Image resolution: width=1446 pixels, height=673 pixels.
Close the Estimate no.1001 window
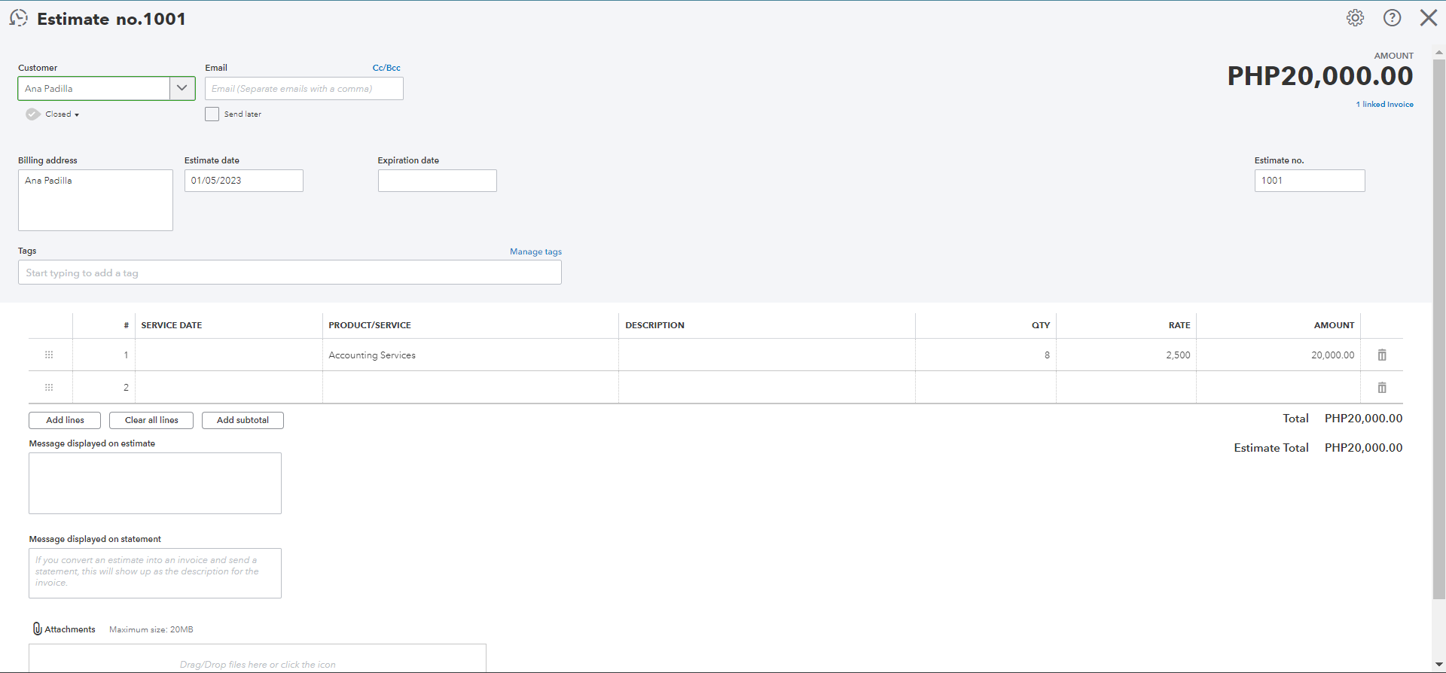click(1428, 18)
